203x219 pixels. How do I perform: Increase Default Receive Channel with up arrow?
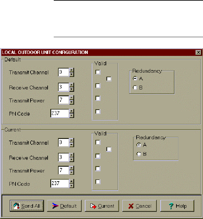pyautogui.click(x=72, y=85)
